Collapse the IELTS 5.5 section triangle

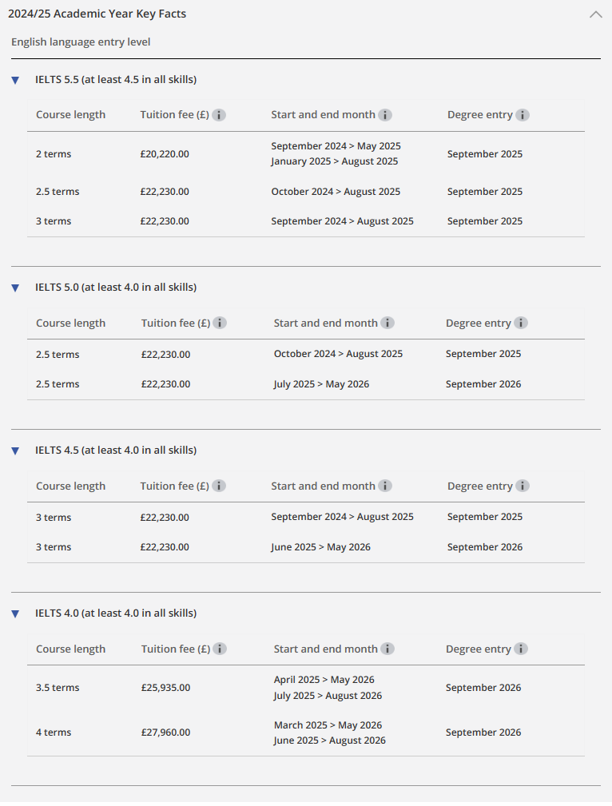[x=15, y=80]
